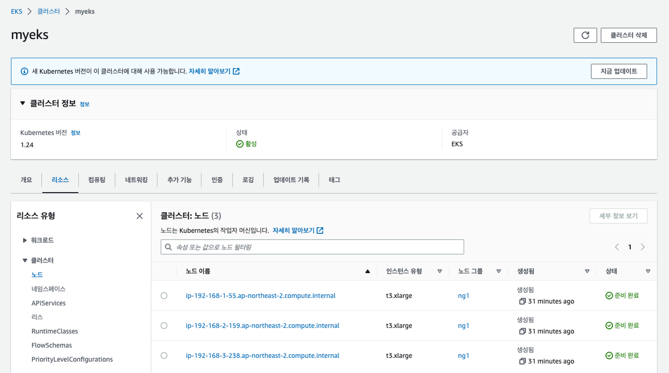Click the search magnifier icon in node filter

[x=169, y=247]
